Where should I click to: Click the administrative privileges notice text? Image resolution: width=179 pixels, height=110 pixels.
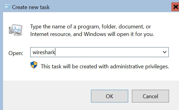pos(105,66)
